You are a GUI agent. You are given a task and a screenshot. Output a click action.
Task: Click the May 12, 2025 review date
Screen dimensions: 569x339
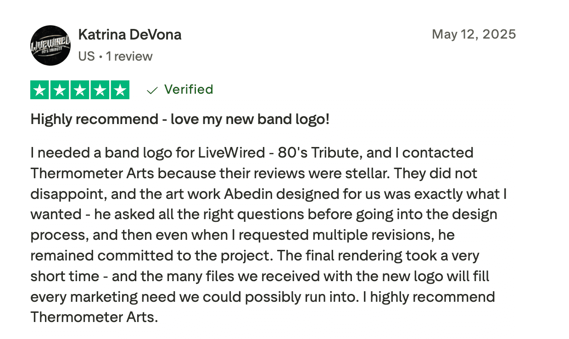pyautogui.click(x=474, y=34)
